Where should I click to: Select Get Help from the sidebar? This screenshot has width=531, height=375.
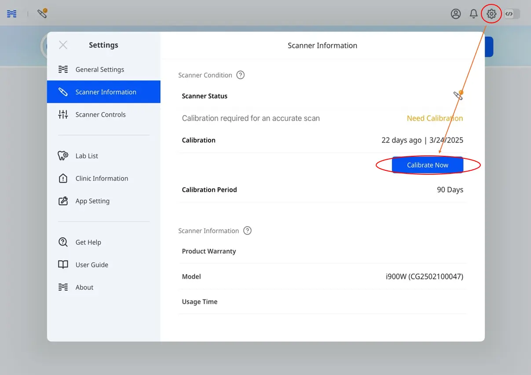click(x=88, y=242)
